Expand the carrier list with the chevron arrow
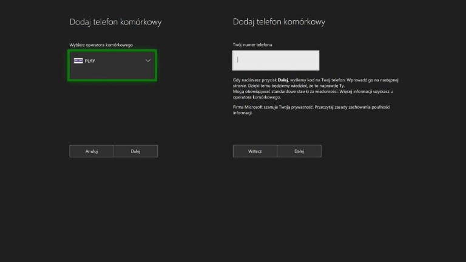The height and width of the screenshot is (262, 466). point(148,61)
